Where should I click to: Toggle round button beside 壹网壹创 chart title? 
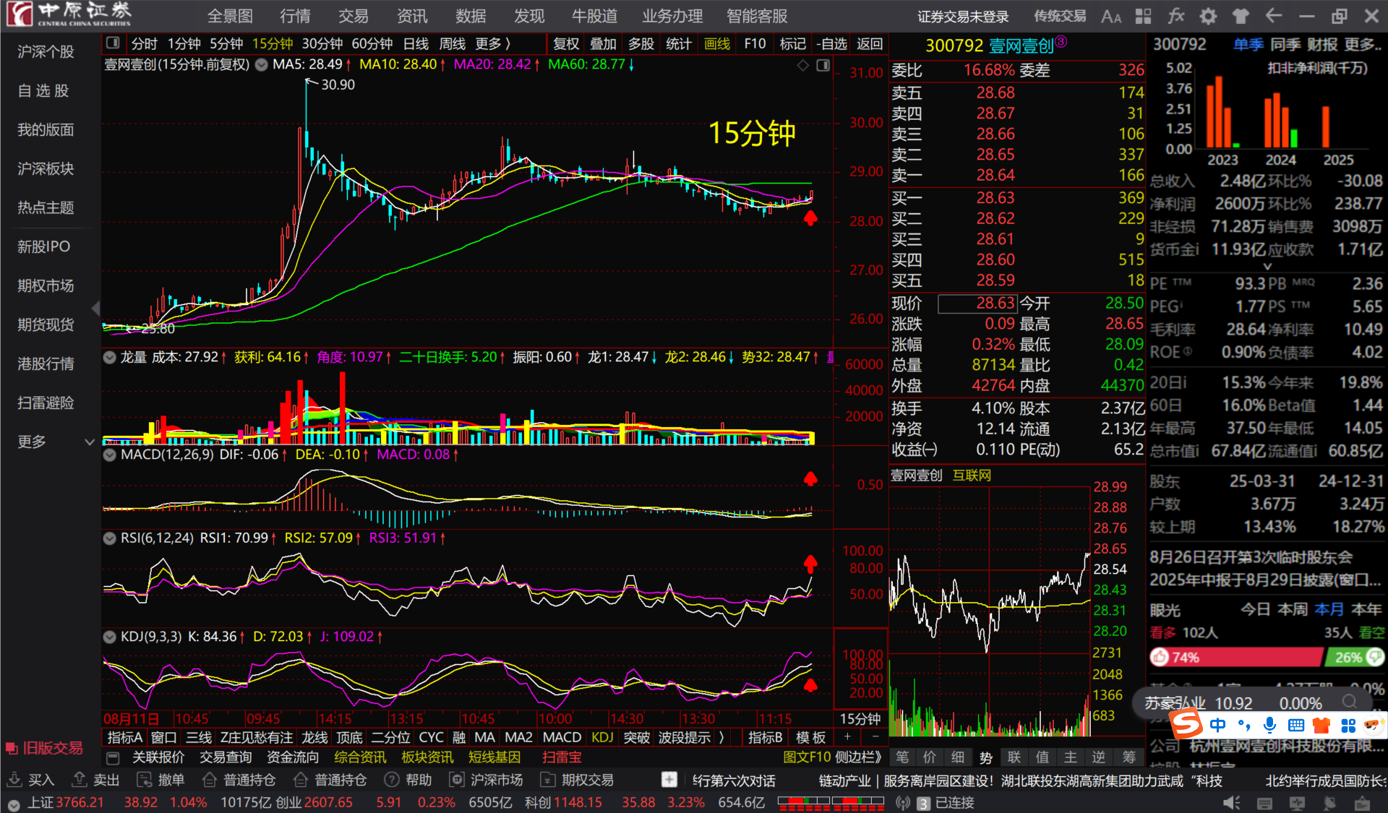[x=261, y=65]
